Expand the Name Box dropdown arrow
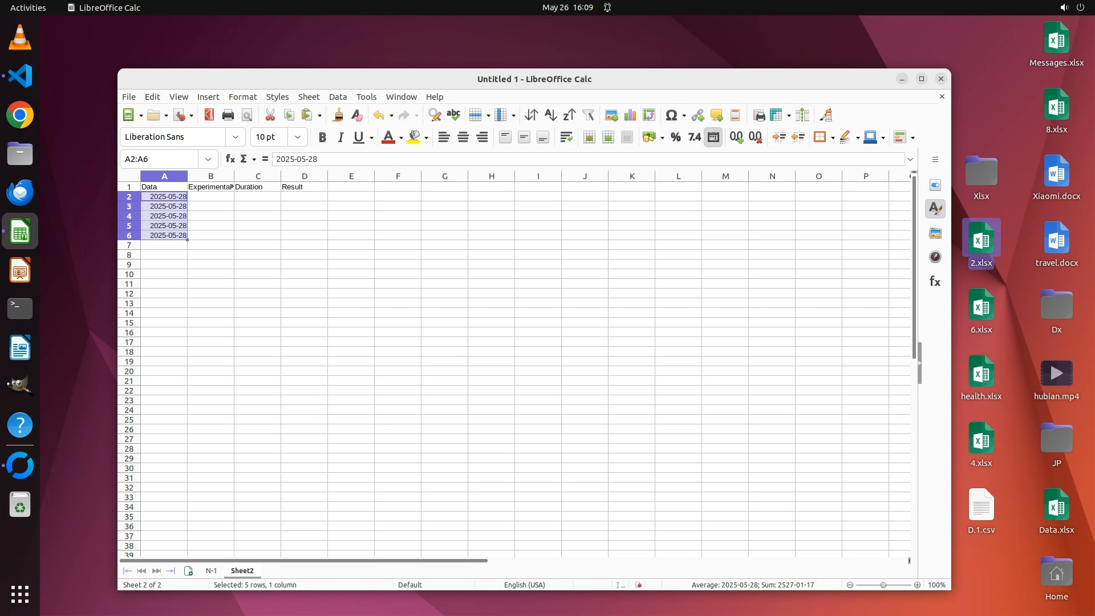This screenshot has width=1095, height=616. (x=208, y=159)
